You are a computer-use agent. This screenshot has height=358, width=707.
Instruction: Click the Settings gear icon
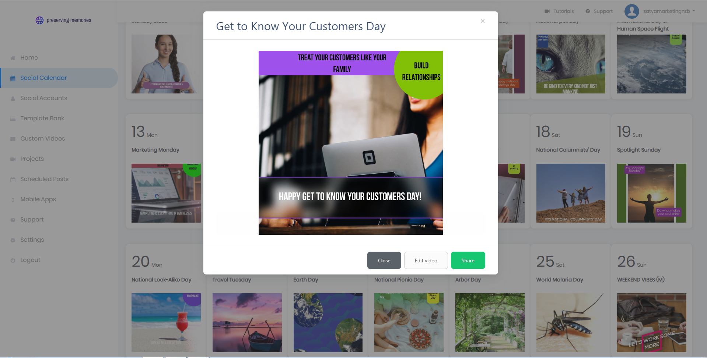(x=13, y=240)
